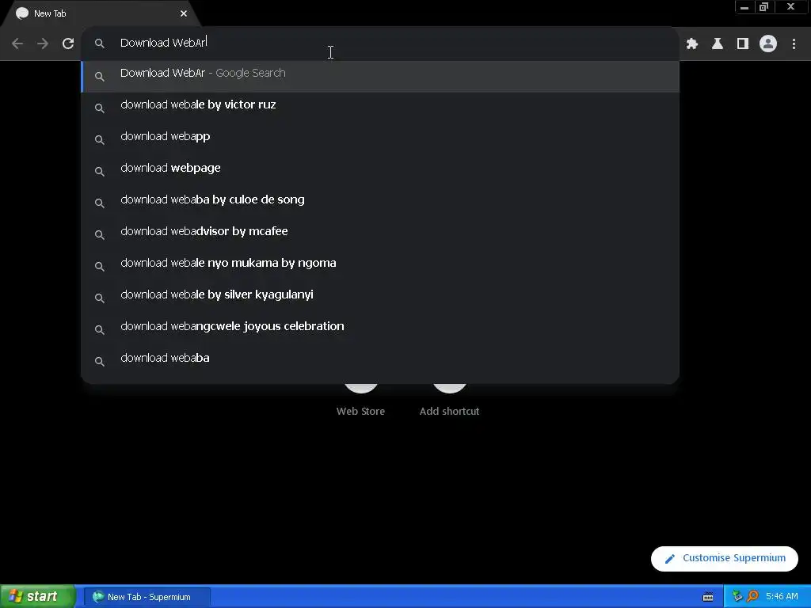Open the three-dot browser menu
The width and height of the screenshot is (811, 608).
tap(794, 44)
